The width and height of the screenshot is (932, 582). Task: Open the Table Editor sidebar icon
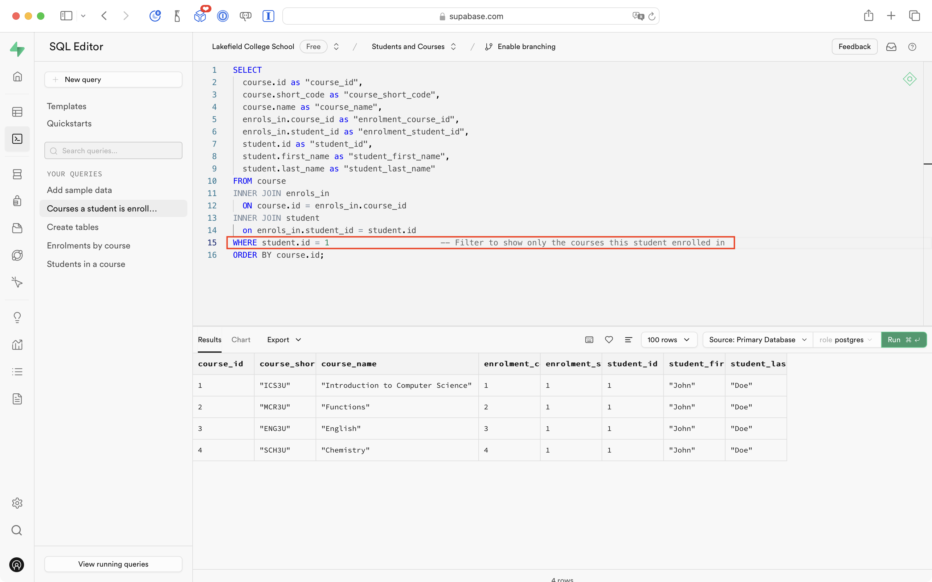coord(17,112)
